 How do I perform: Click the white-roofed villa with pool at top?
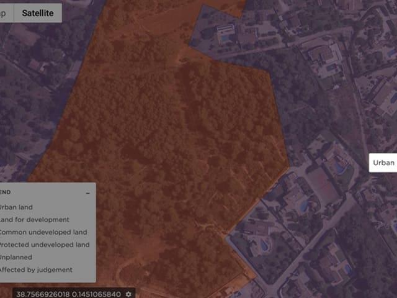tap(225, 32)
